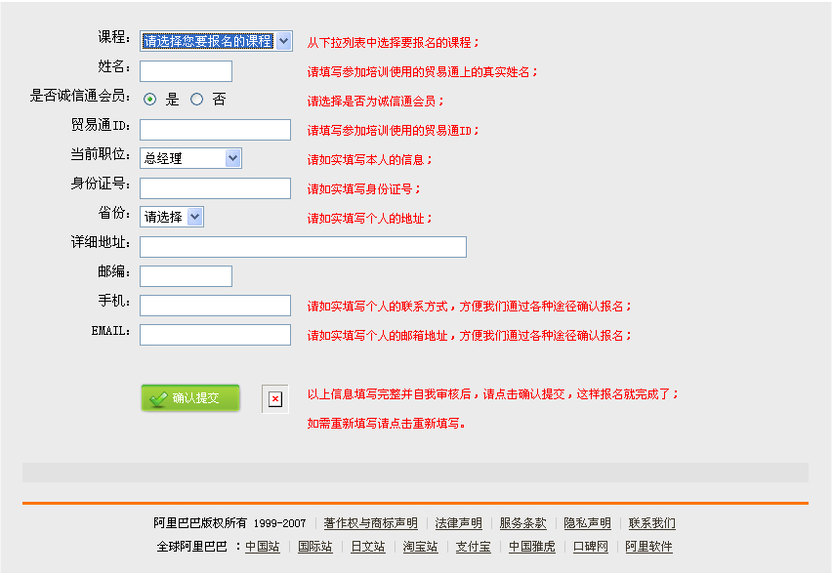Select the 是 radio button for 诚信通会员
This screenshot has width=833, height=575.
click(149, 100)
